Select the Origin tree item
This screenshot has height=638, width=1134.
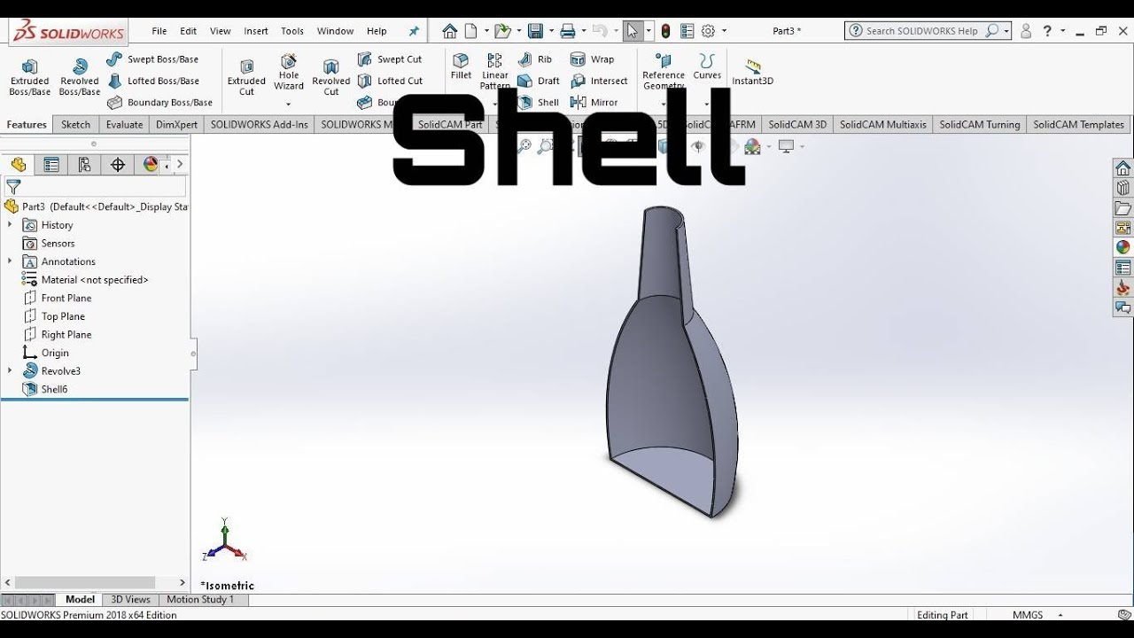point(46,353)
